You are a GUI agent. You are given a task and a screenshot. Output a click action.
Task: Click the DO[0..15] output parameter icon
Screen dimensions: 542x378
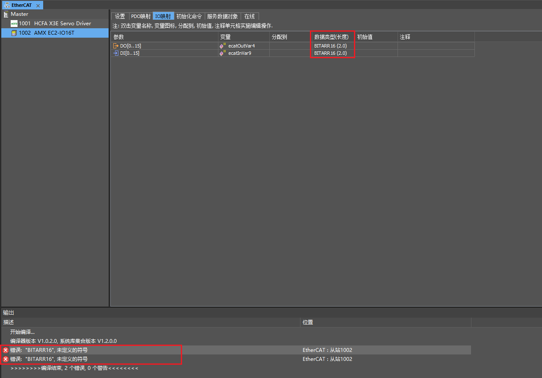pos(116,46)
